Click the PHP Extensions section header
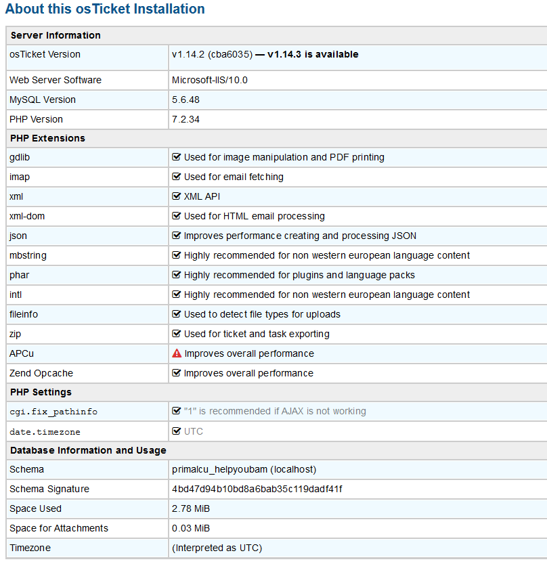This screenshot has height=566, width=547. tap(47, 138)
